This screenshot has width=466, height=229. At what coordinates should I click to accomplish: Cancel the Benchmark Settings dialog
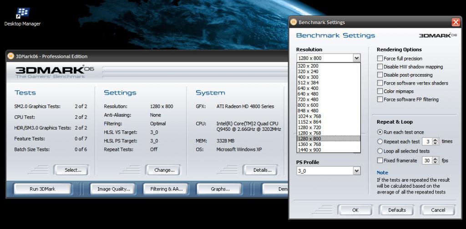[x=438, y=210]
